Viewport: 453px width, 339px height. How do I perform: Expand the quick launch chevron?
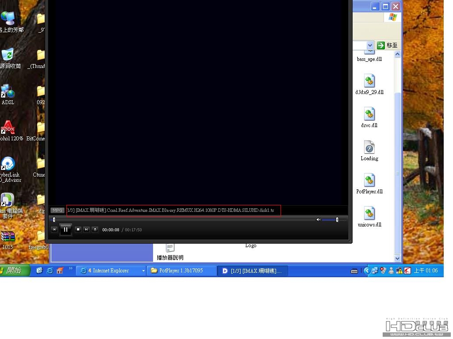point(70,268)
